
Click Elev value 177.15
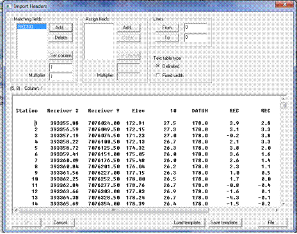click(135, 173)
